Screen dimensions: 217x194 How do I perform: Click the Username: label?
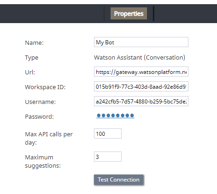[x=41, y=102]
